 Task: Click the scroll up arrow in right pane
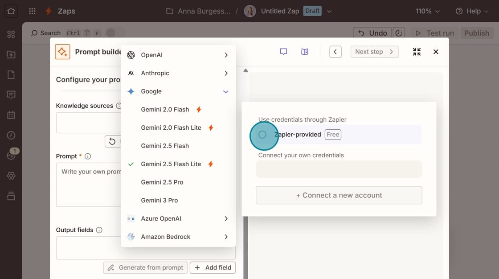tap(245, 70)
